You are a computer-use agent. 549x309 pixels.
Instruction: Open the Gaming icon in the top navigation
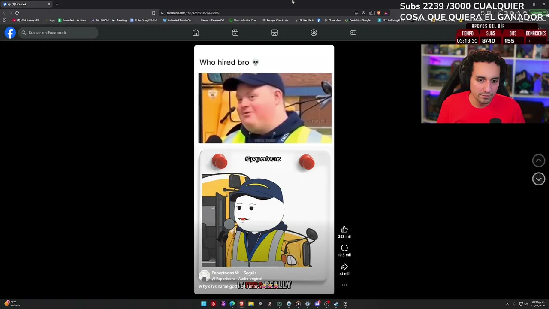tap(353, 33)
